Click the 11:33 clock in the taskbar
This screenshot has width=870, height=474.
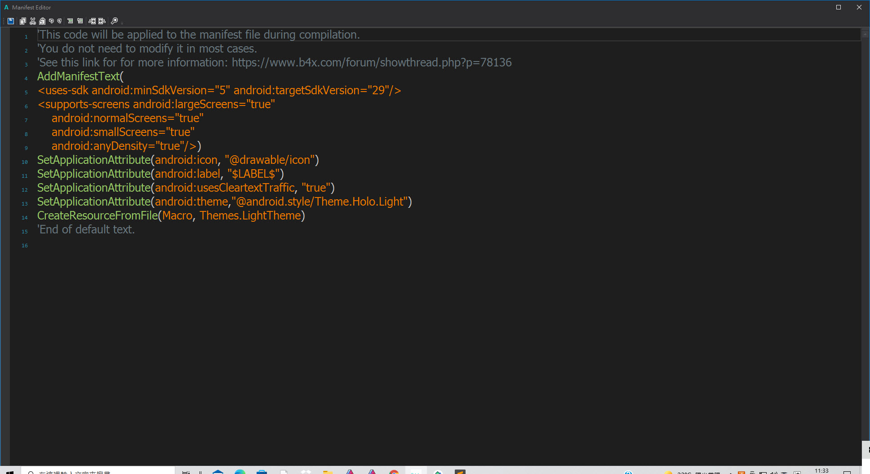click(821, 470)
